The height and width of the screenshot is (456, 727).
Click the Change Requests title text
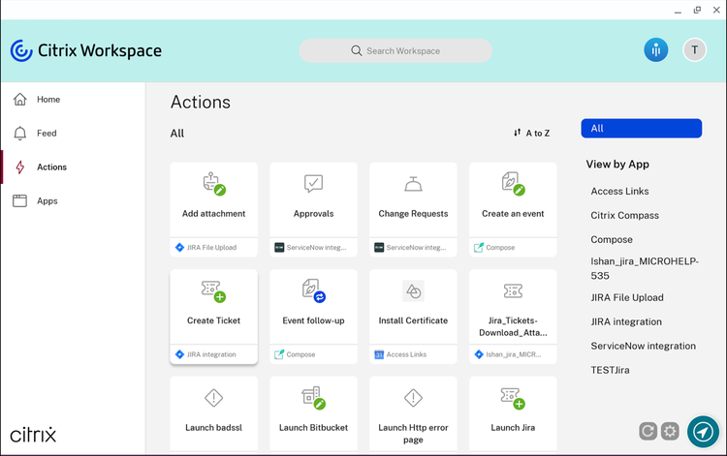(413, 214)
